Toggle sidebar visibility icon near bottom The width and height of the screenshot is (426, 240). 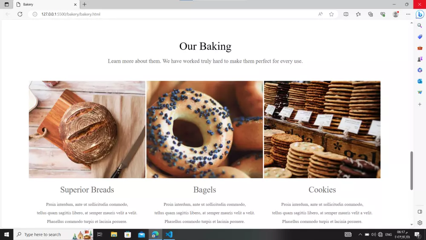pyautogui.click(x=420, y=212)
